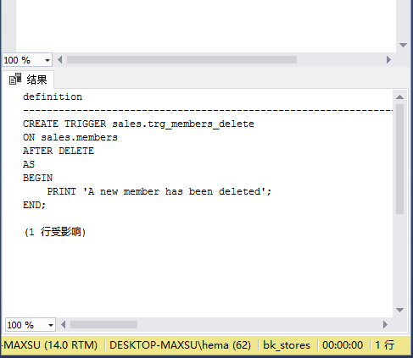Viewport: 413px width, 358px height.
Task: Click the results vertical scrollbar thumb
Action: coord(399,159)
